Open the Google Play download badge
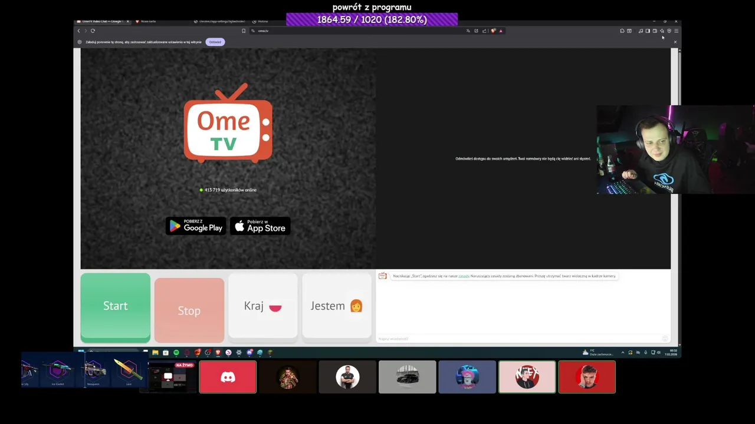Viewport: 755px width, 424px height. coord(196,226)
